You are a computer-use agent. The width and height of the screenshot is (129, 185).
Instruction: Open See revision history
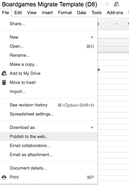point(49,105)
